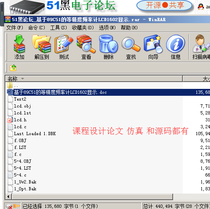This screenshot has height=209, width=210.
Task: Click the WinRAR title bar app icon
Action: tap(8, 19)
